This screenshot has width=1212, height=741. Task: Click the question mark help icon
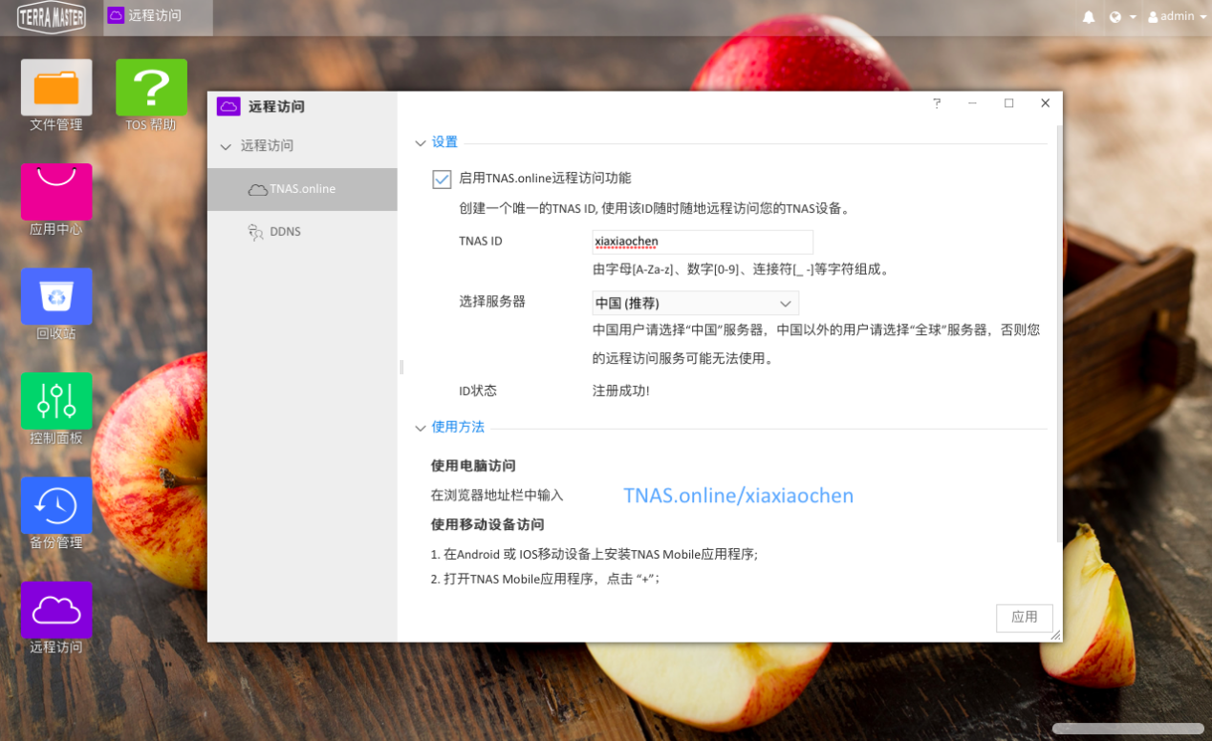936,102
